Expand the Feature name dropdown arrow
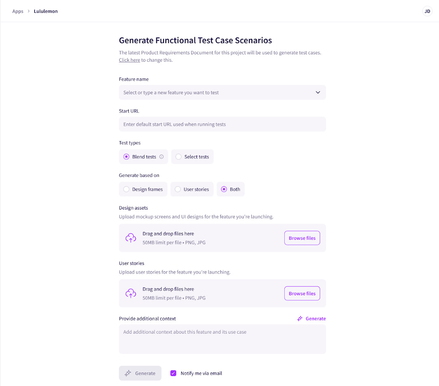 [318, 92]
